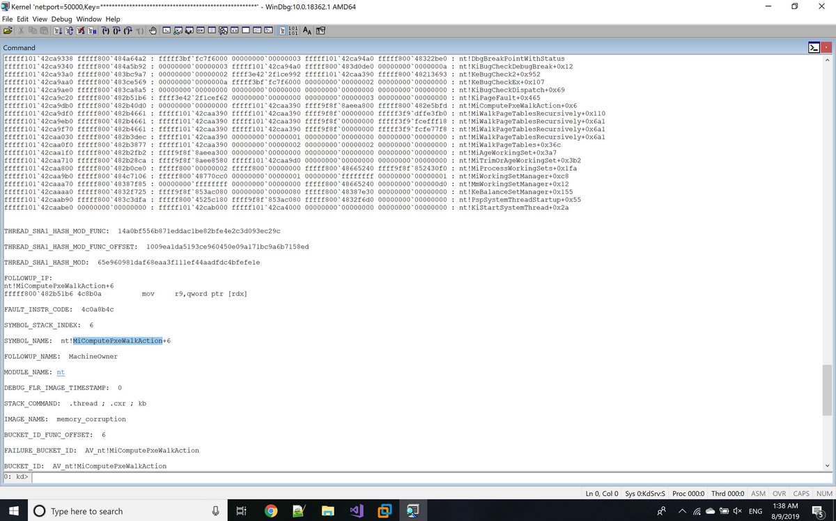Click the THREAD_SHA1_HASH_MOD_FUNC_OFFSET hash line
The height and width of the screenshot is (521, 836).
click(x=156, y=247)
